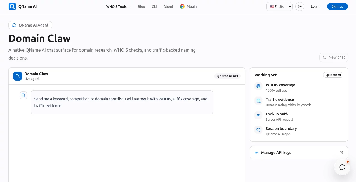Select the Session boundary entry text

281,129
